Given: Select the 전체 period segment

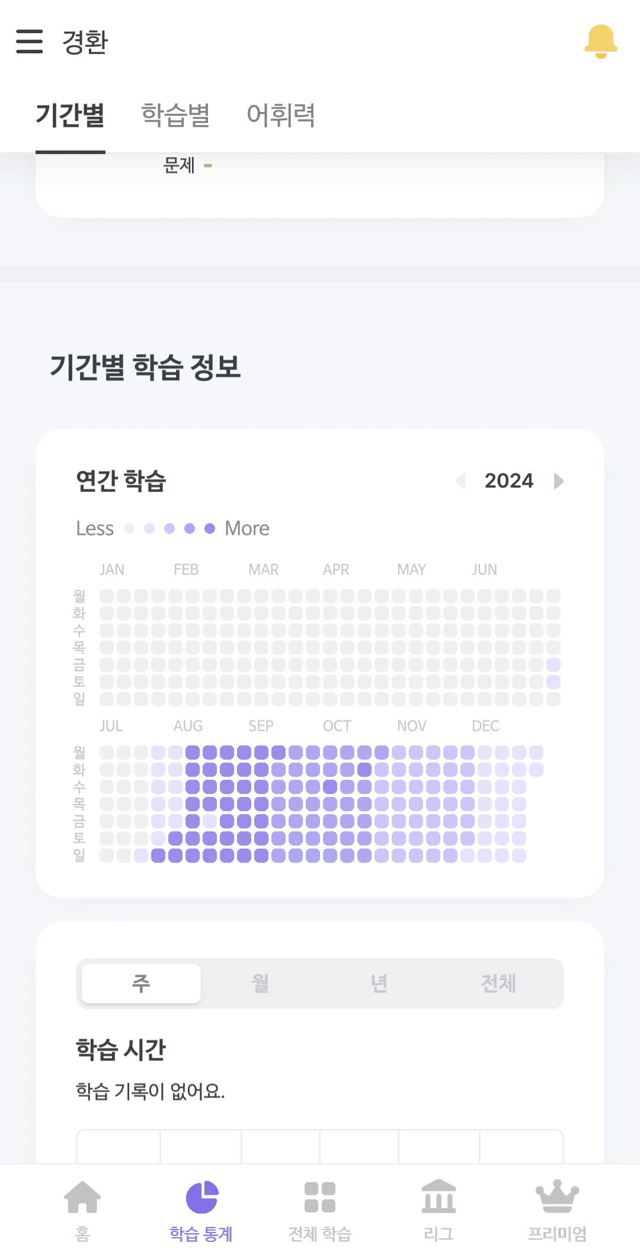Looking at the screenshot, I should pos(498,984).
